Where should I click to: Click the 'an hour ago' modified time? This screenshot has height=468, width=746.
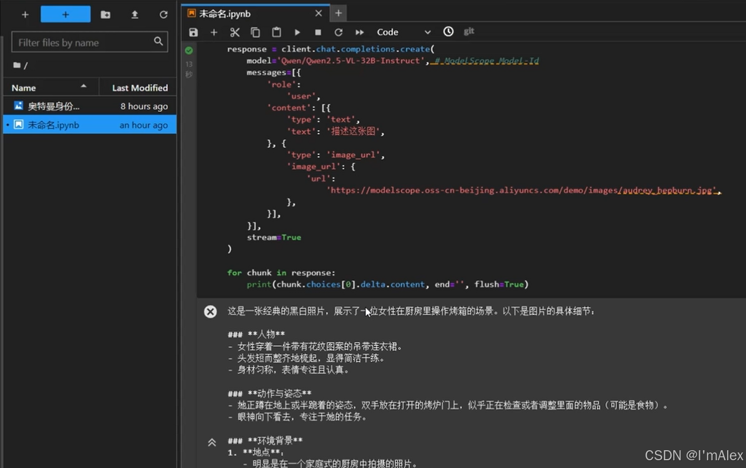(144, 125)
